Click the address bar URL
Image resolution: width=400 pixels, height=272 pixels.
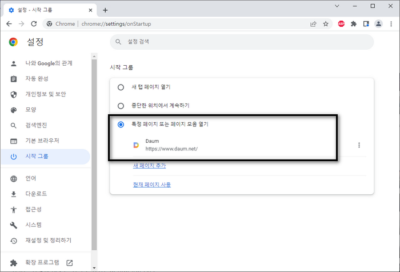point(116,24)
